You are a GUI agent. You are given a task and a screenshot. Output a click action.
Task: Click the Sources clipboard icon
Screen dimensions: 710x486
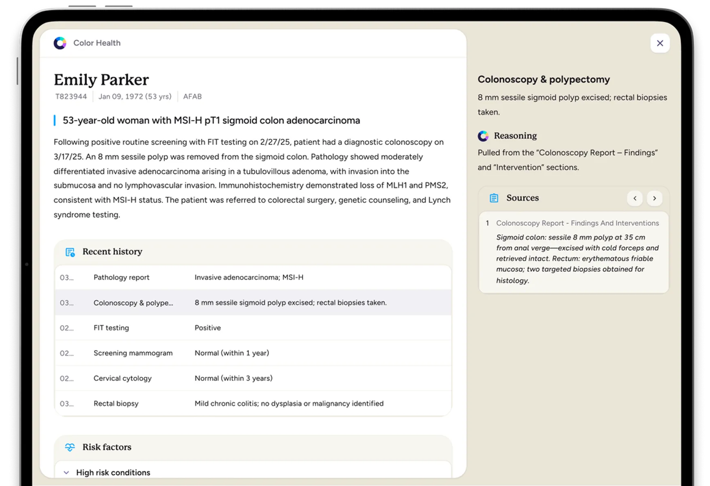point(494,198)
